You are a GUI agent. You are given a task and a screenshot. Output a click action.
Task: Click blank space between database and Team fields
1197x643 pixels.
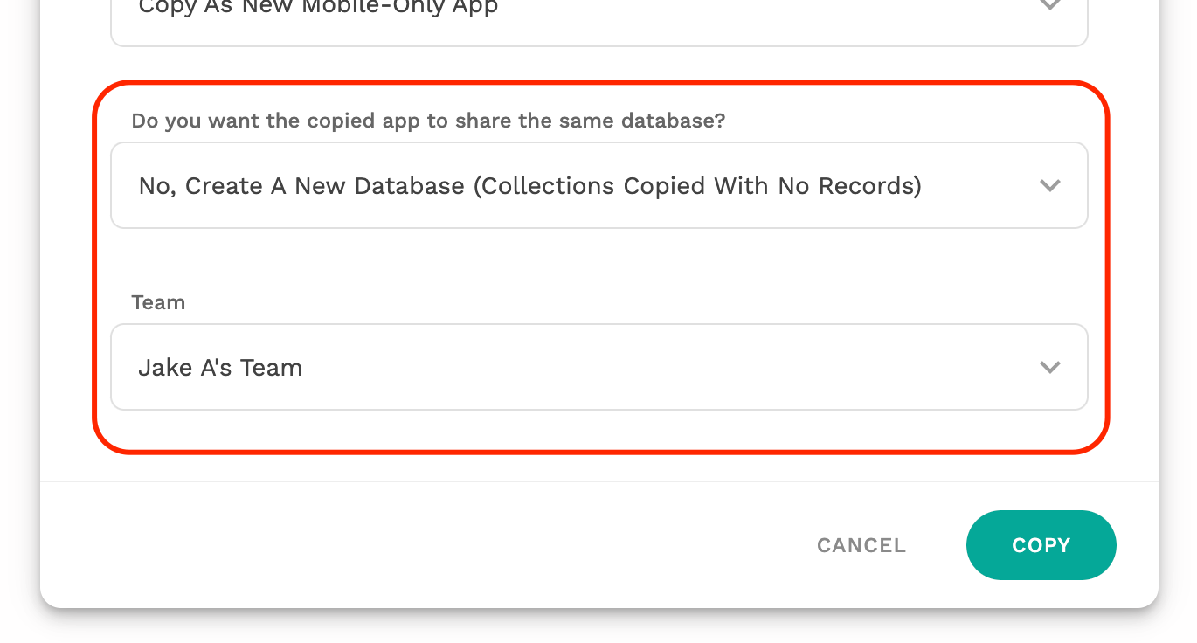[598, 262]
